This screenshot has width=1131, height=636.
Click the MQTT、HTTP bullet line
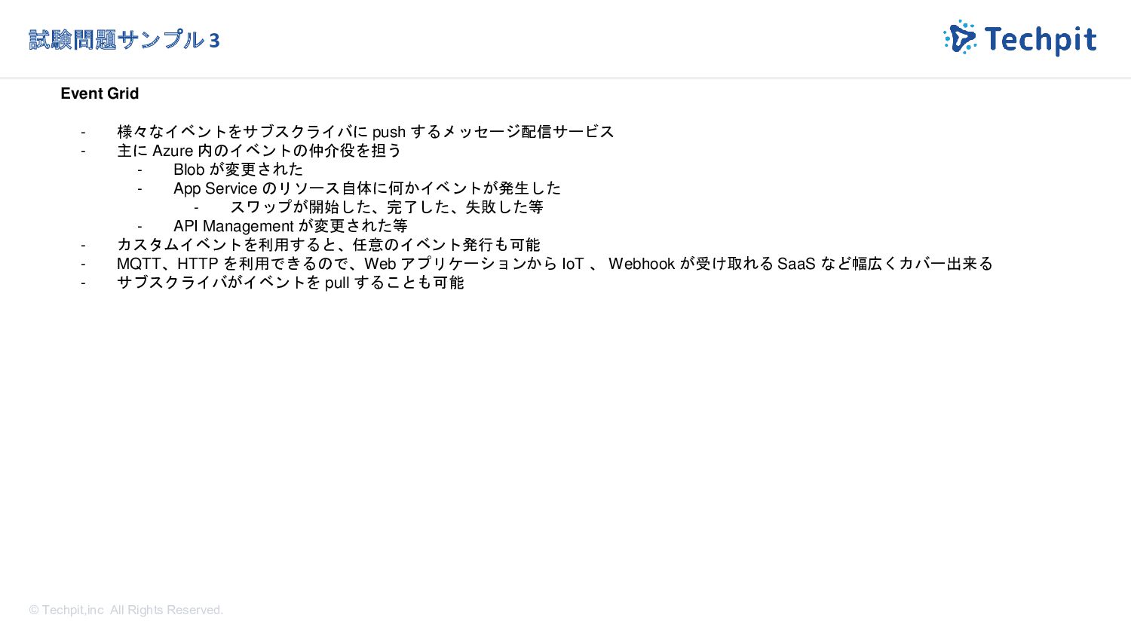pyautogui.click(x=555, y=264)
